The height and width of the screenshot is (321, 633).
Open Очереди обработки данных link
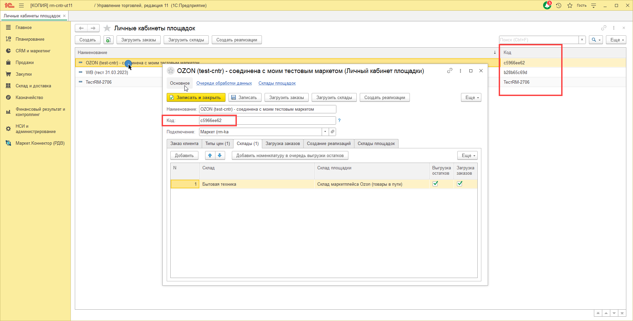(224, 83)
